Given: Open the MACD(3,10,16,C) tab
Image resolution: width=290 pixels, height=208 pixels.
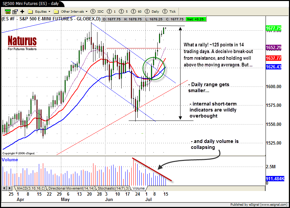Looking at the screenshot, I should tap(30, 188).
